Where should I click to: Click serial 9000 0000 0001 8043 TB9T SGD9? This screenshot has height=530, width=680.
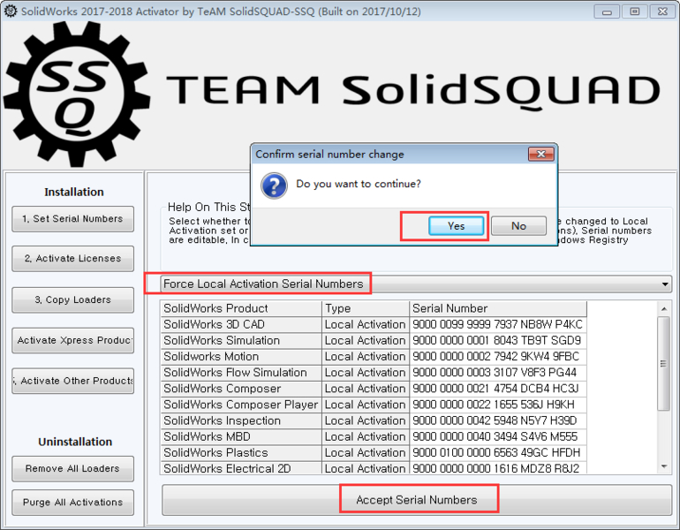coord(498,340)
